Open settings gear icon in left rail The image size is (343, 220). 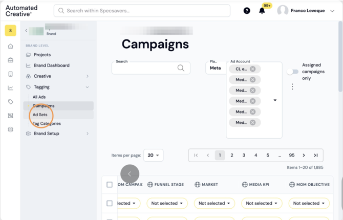pyautogui.click(x=11, y=129)
